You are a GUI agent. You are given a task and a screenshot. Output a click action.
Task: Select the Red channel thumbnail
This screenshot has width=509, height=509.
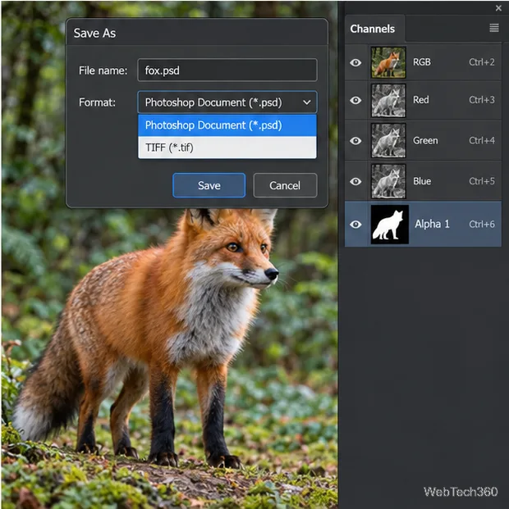(388, 100)
